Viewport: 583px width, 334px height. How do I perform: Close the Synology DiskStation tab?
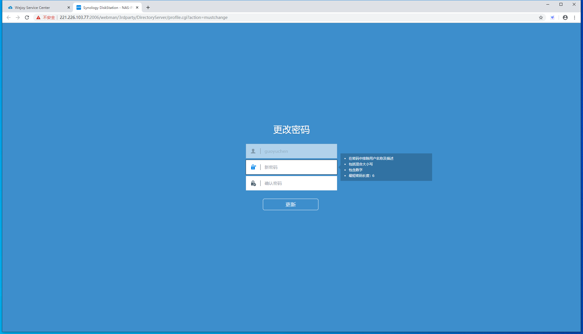coord(137,8)
